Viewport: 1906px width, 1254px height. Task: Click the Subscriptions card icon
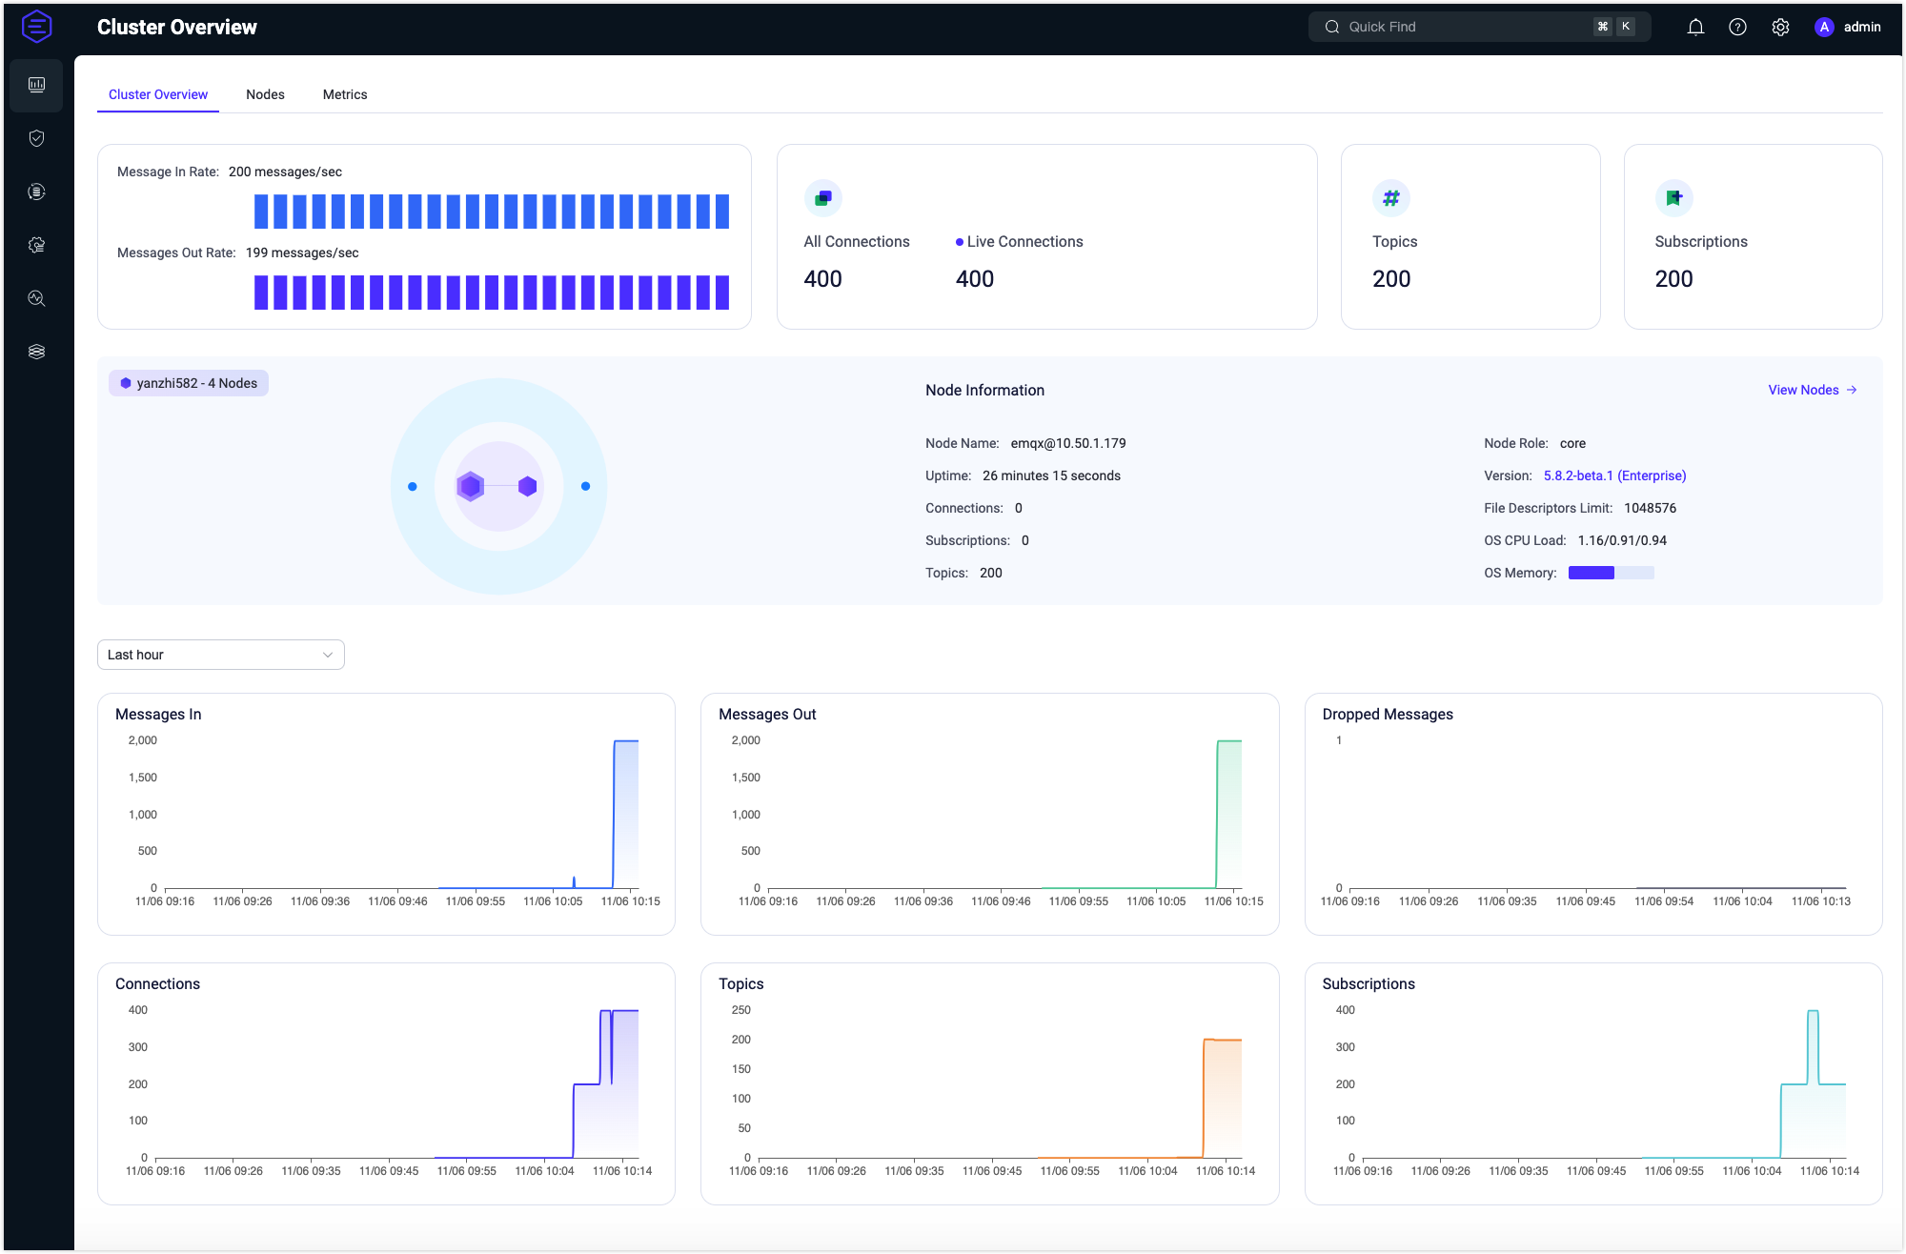click(1674, 198)
